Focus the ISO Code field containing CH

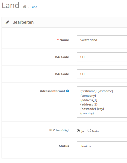point(102,57)
